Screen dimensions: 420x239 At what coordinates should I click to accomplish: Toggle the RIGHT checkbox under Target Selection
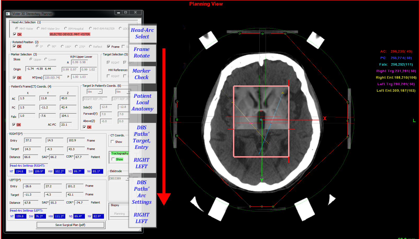[108, 62]
